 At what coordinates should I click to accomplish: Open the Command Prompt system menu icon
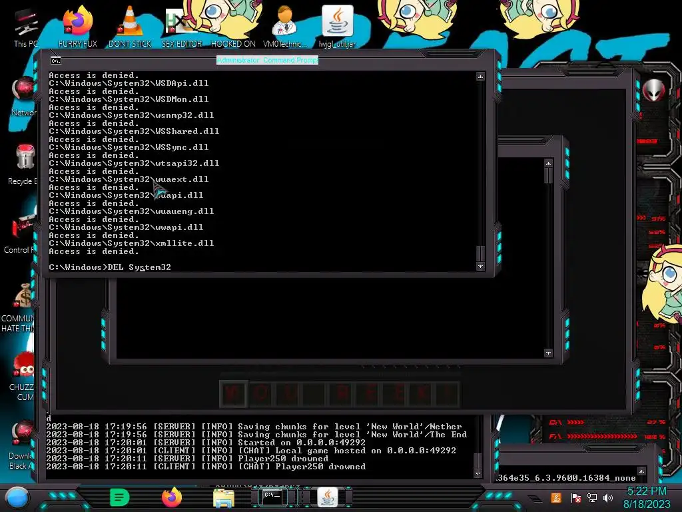point(56,61)
